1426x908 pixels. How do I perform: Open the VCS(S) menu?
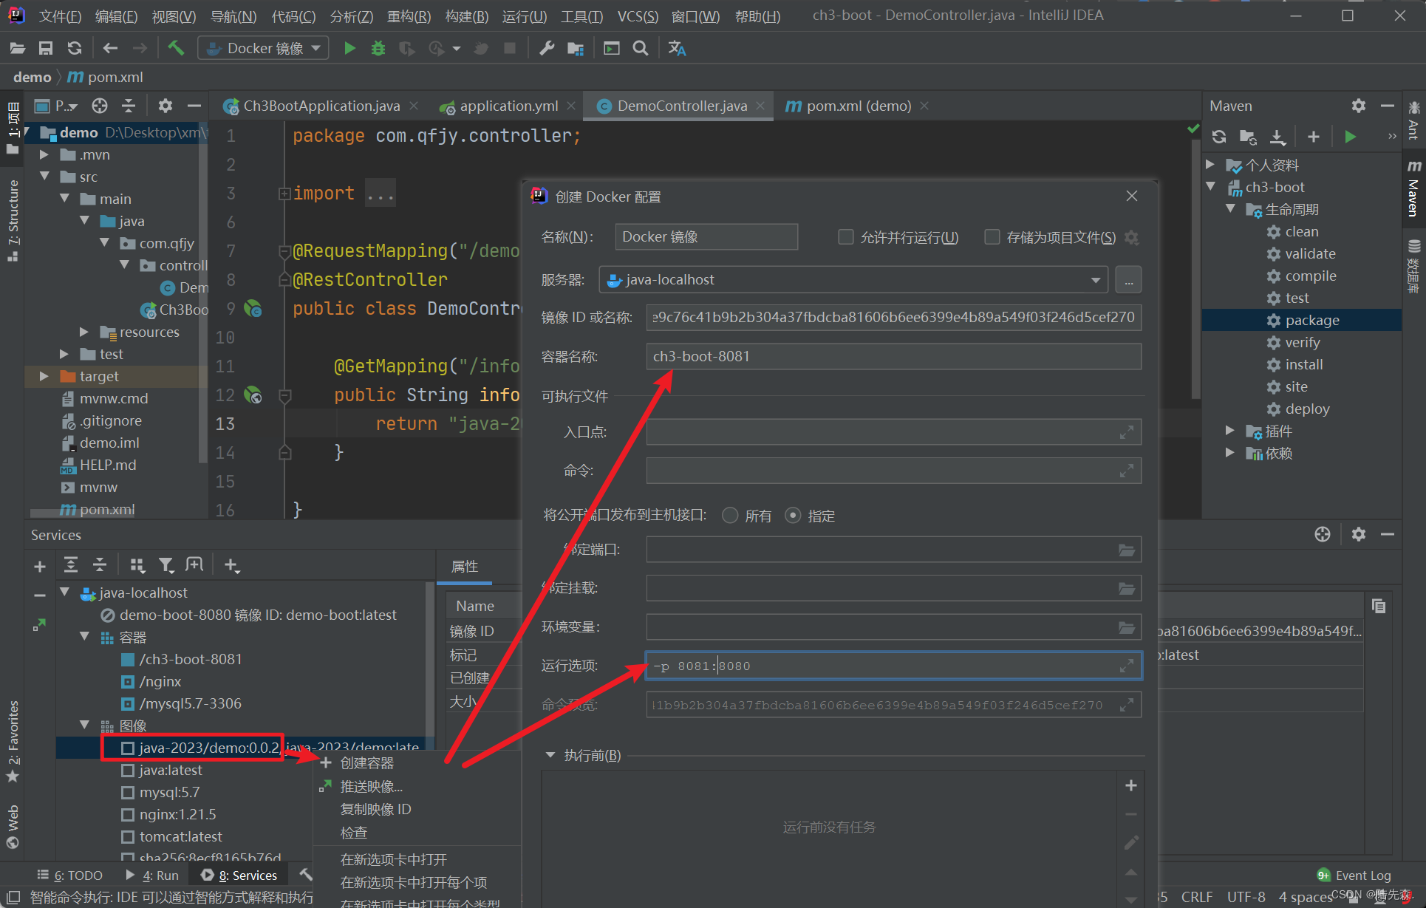tap(638, 16)
